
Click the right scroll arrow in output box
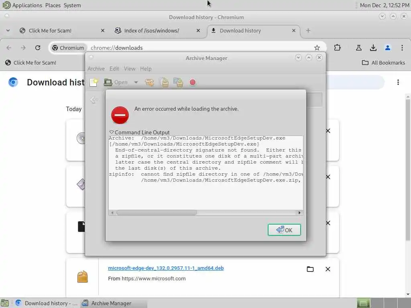click(299, 213)
